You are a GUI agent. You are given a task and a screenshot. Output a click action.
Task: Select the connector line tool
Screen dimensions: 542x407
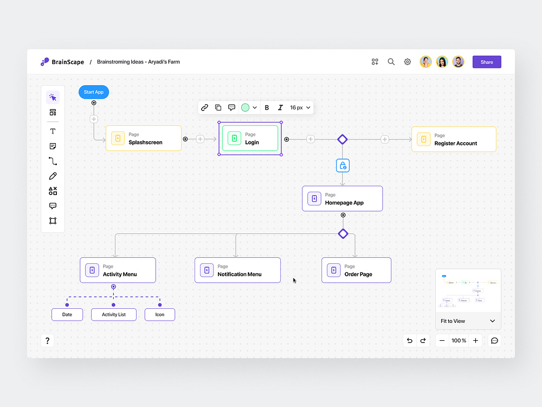53,161
